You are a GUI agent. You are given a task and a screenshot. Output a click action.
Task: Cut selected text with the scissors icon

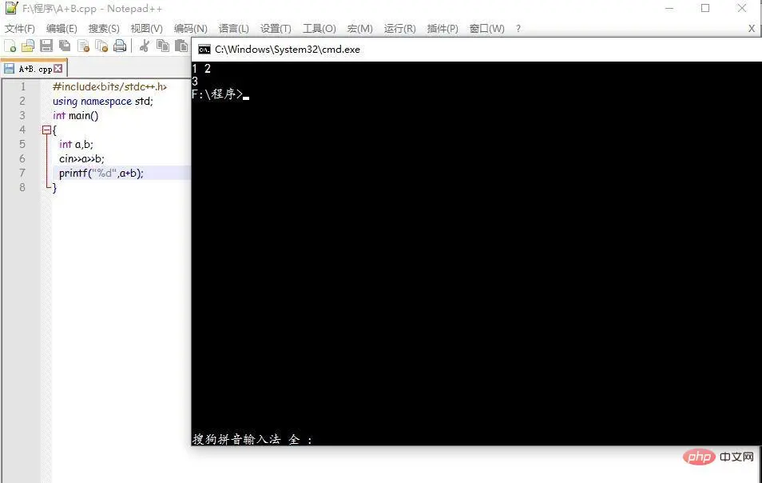(x=144, y=46)
